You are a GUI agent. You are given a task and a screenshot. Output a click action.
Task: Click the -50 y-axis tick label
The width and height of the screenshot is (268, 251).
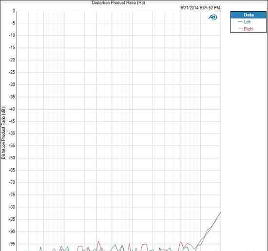[12, 133]
